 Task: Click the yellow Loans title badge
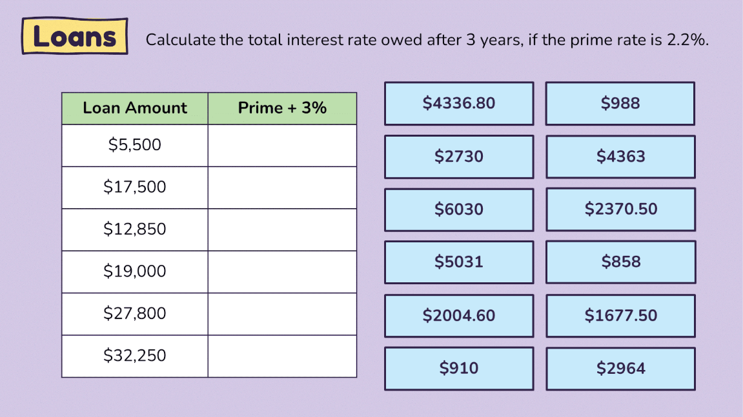pos(75,36)
